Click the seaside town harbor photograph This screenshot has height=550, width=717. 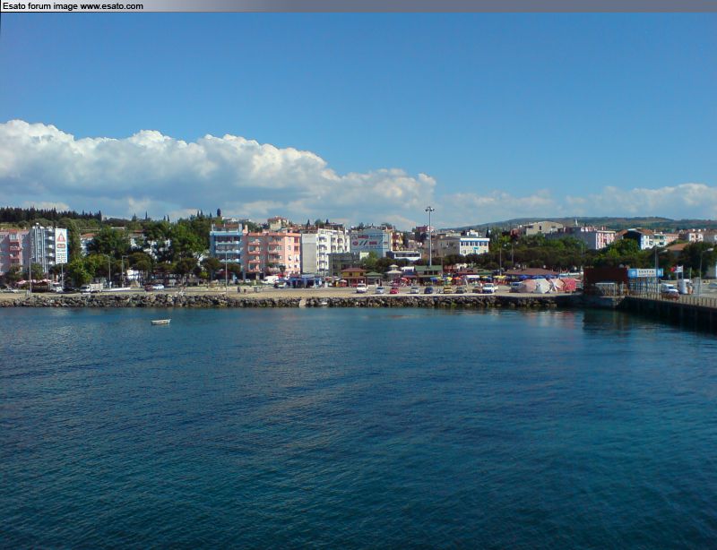pos(358,281)
